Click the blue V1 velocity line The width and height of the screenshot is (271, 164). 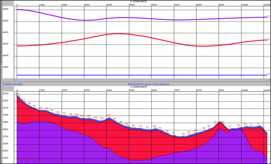(142, 75)
